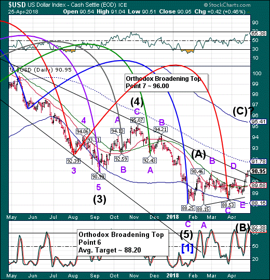The image size is (270, 280).
Task: Click the copyright symbol before StockCharts.com
Action: tap(206, 5)
